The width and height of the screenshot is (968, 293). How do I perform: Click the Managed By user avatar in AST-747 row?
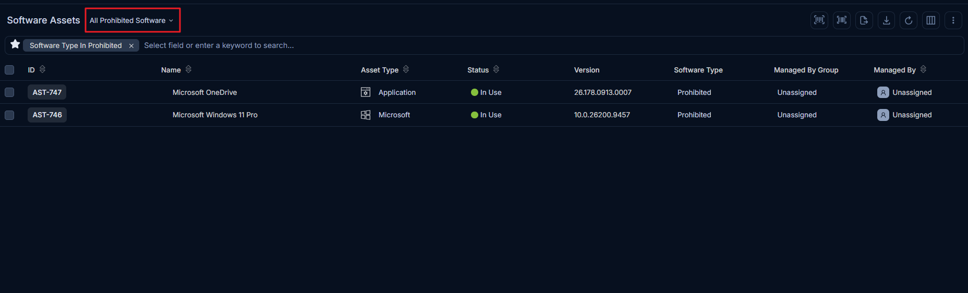coord(883,92)
